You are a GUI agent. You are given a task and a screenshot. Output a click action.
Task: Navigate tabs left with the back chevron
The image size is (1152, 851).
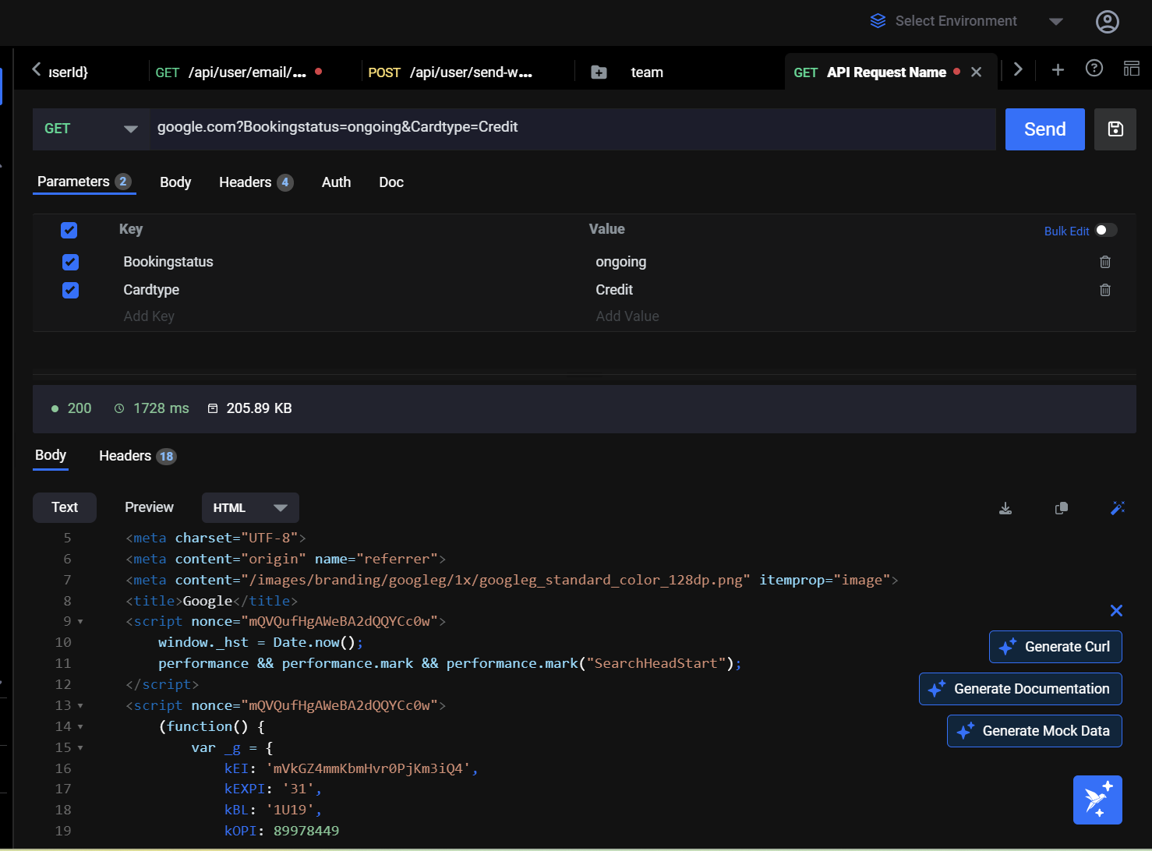click(36, 70)
